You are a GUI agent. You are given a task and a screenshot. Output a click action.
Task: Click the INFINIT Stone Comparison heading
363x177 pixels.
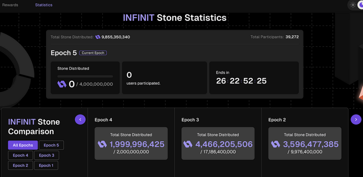click(x=34, y=127)
